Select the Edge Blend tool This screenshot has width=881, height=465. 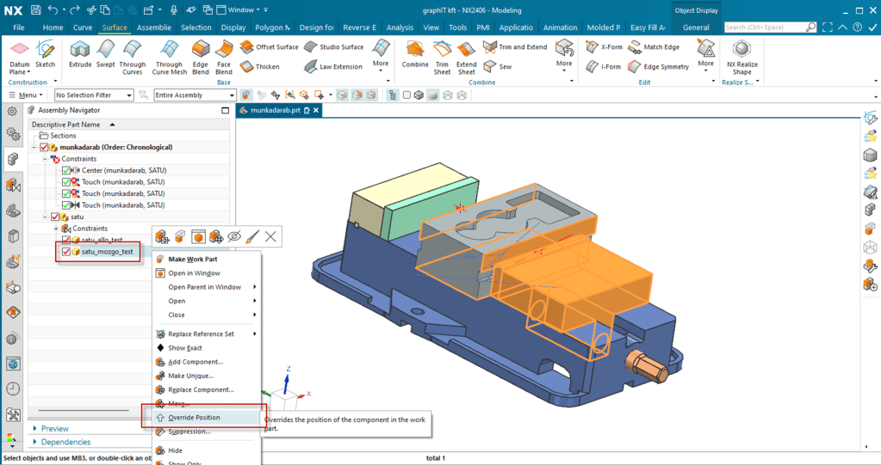[x=200, y=48]
